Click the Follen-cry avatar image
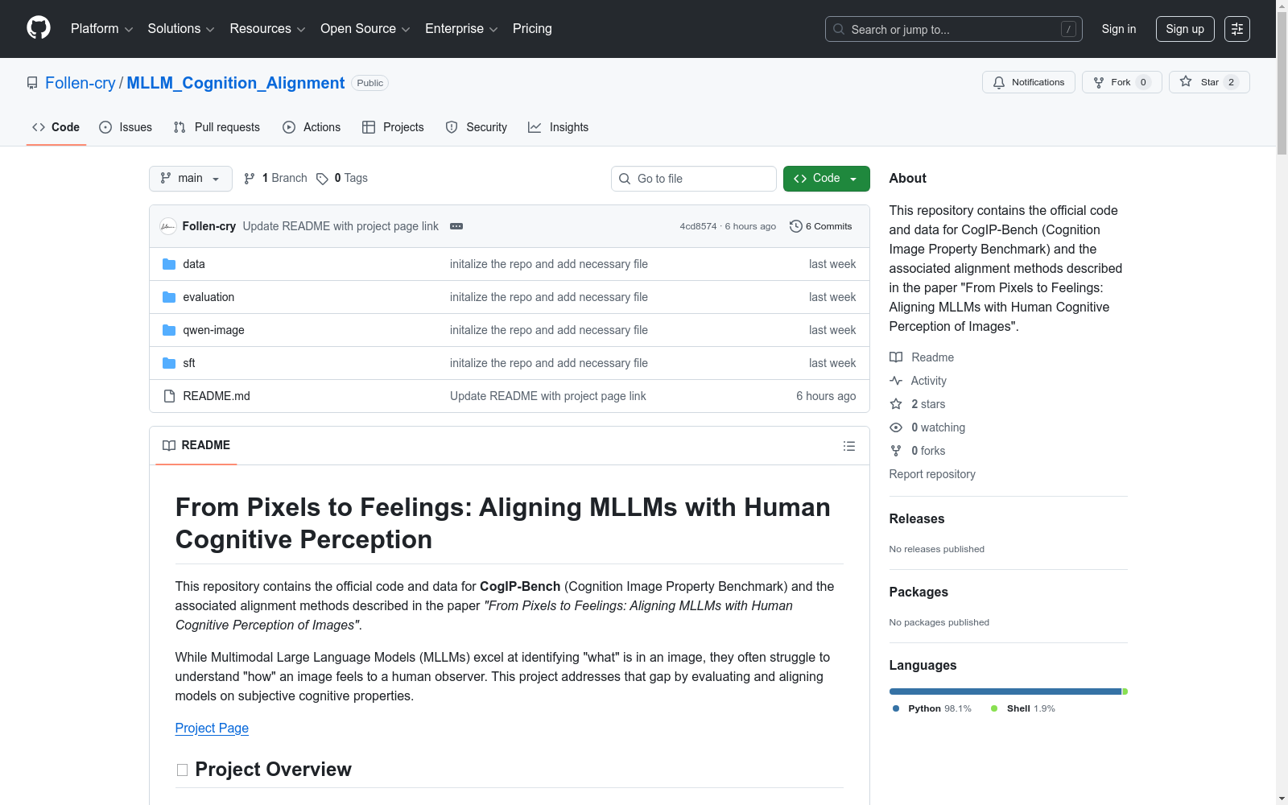 pyautogui.click(x=168, y=226)
